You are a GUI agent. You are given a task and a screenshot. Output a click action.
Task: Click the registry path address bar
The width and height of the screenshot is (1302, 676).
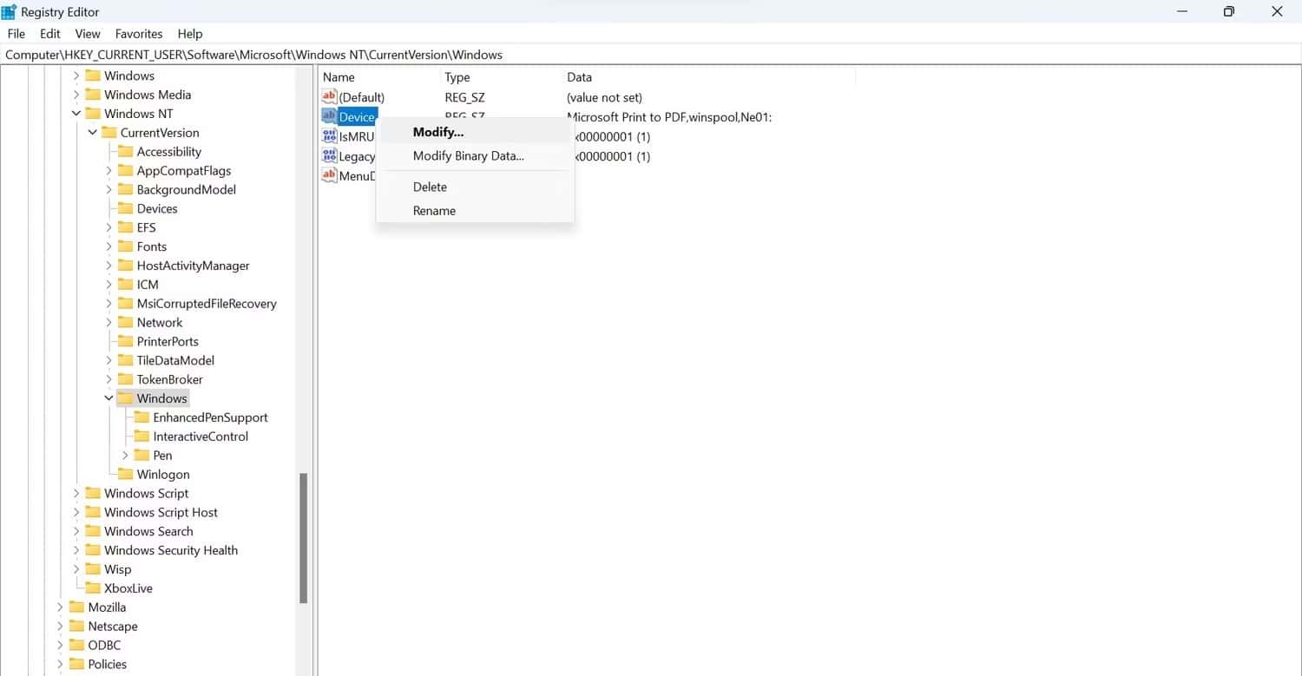(608, 55)
